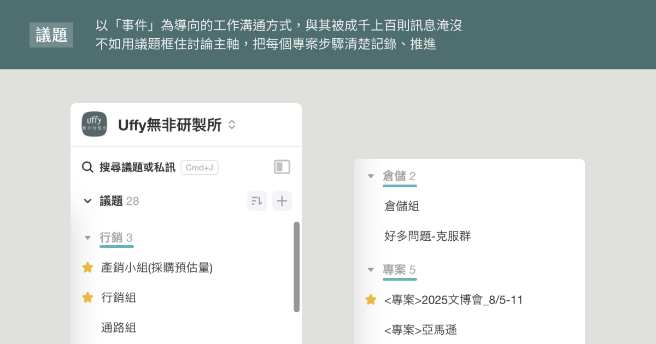The height and width of the screenshot is (344, 656).
Task: Click the Uffy workspace logo icon
Action: pyautogui.click(x=94, y=124)
